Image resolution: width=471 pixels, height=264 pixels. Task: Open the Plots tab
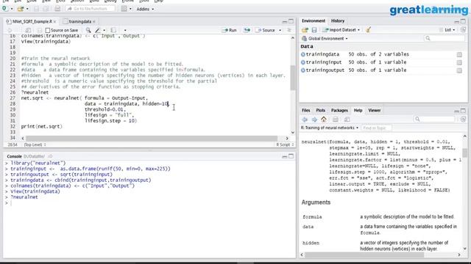(321, 111)
